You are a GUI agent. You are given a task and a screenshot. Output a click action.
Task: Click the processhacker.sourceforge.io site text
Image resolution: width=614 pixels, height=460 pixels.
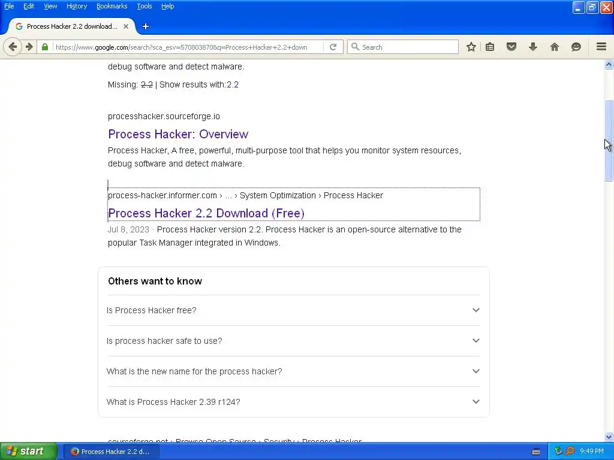[164, 116]
